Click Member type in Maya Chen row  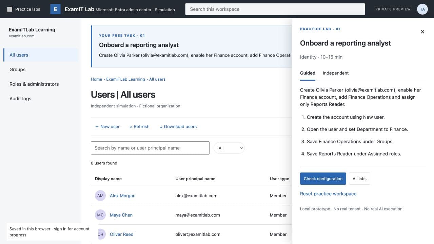tap(278, 215)
